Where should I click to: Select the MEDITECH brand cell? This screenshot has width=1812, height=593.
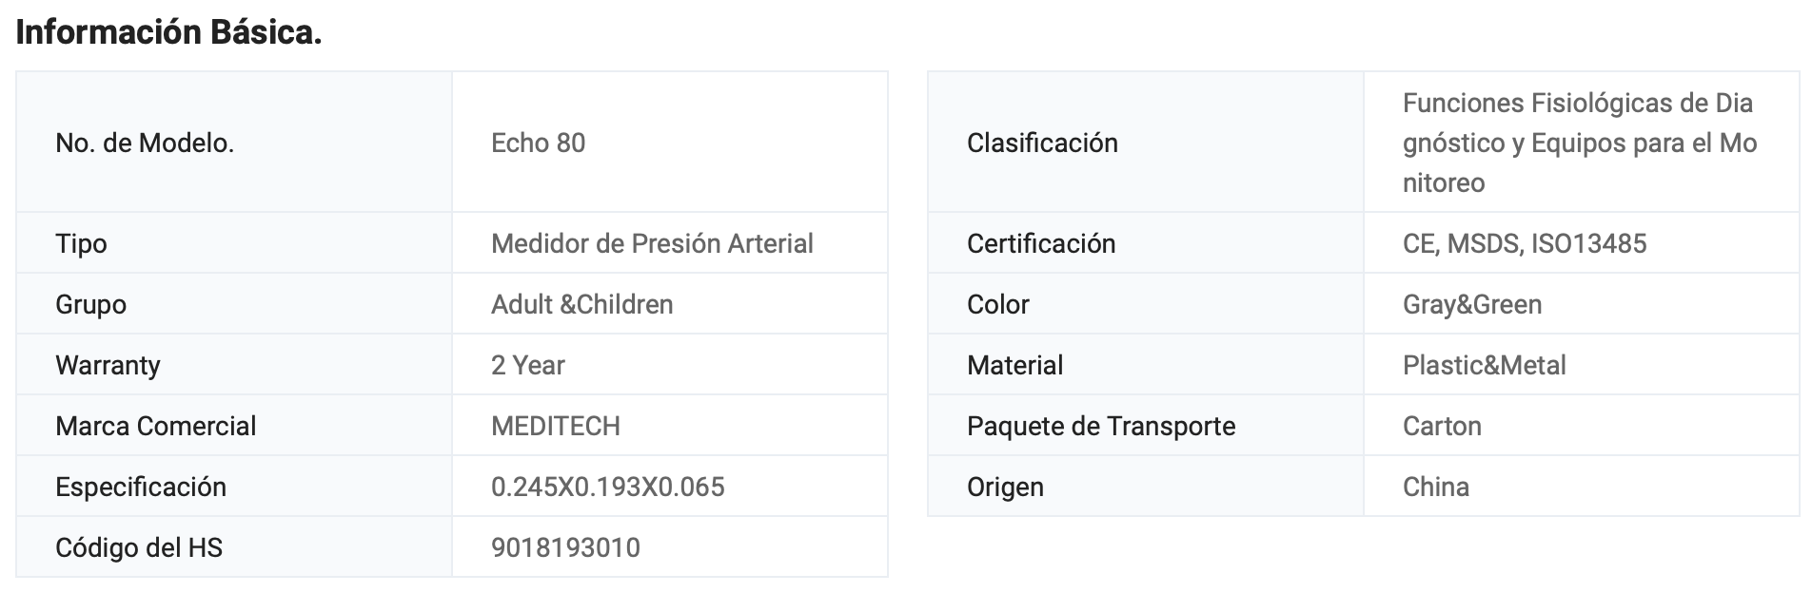[x=555, y=426]
